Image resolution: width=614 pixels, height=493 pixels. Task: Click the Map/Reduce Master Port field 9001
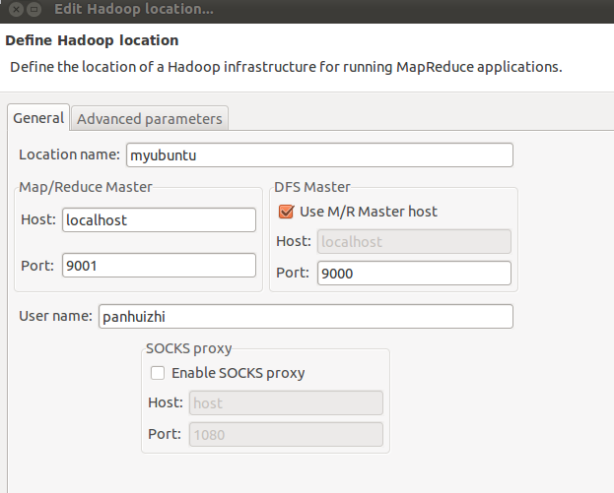click(x=159, y=266)
